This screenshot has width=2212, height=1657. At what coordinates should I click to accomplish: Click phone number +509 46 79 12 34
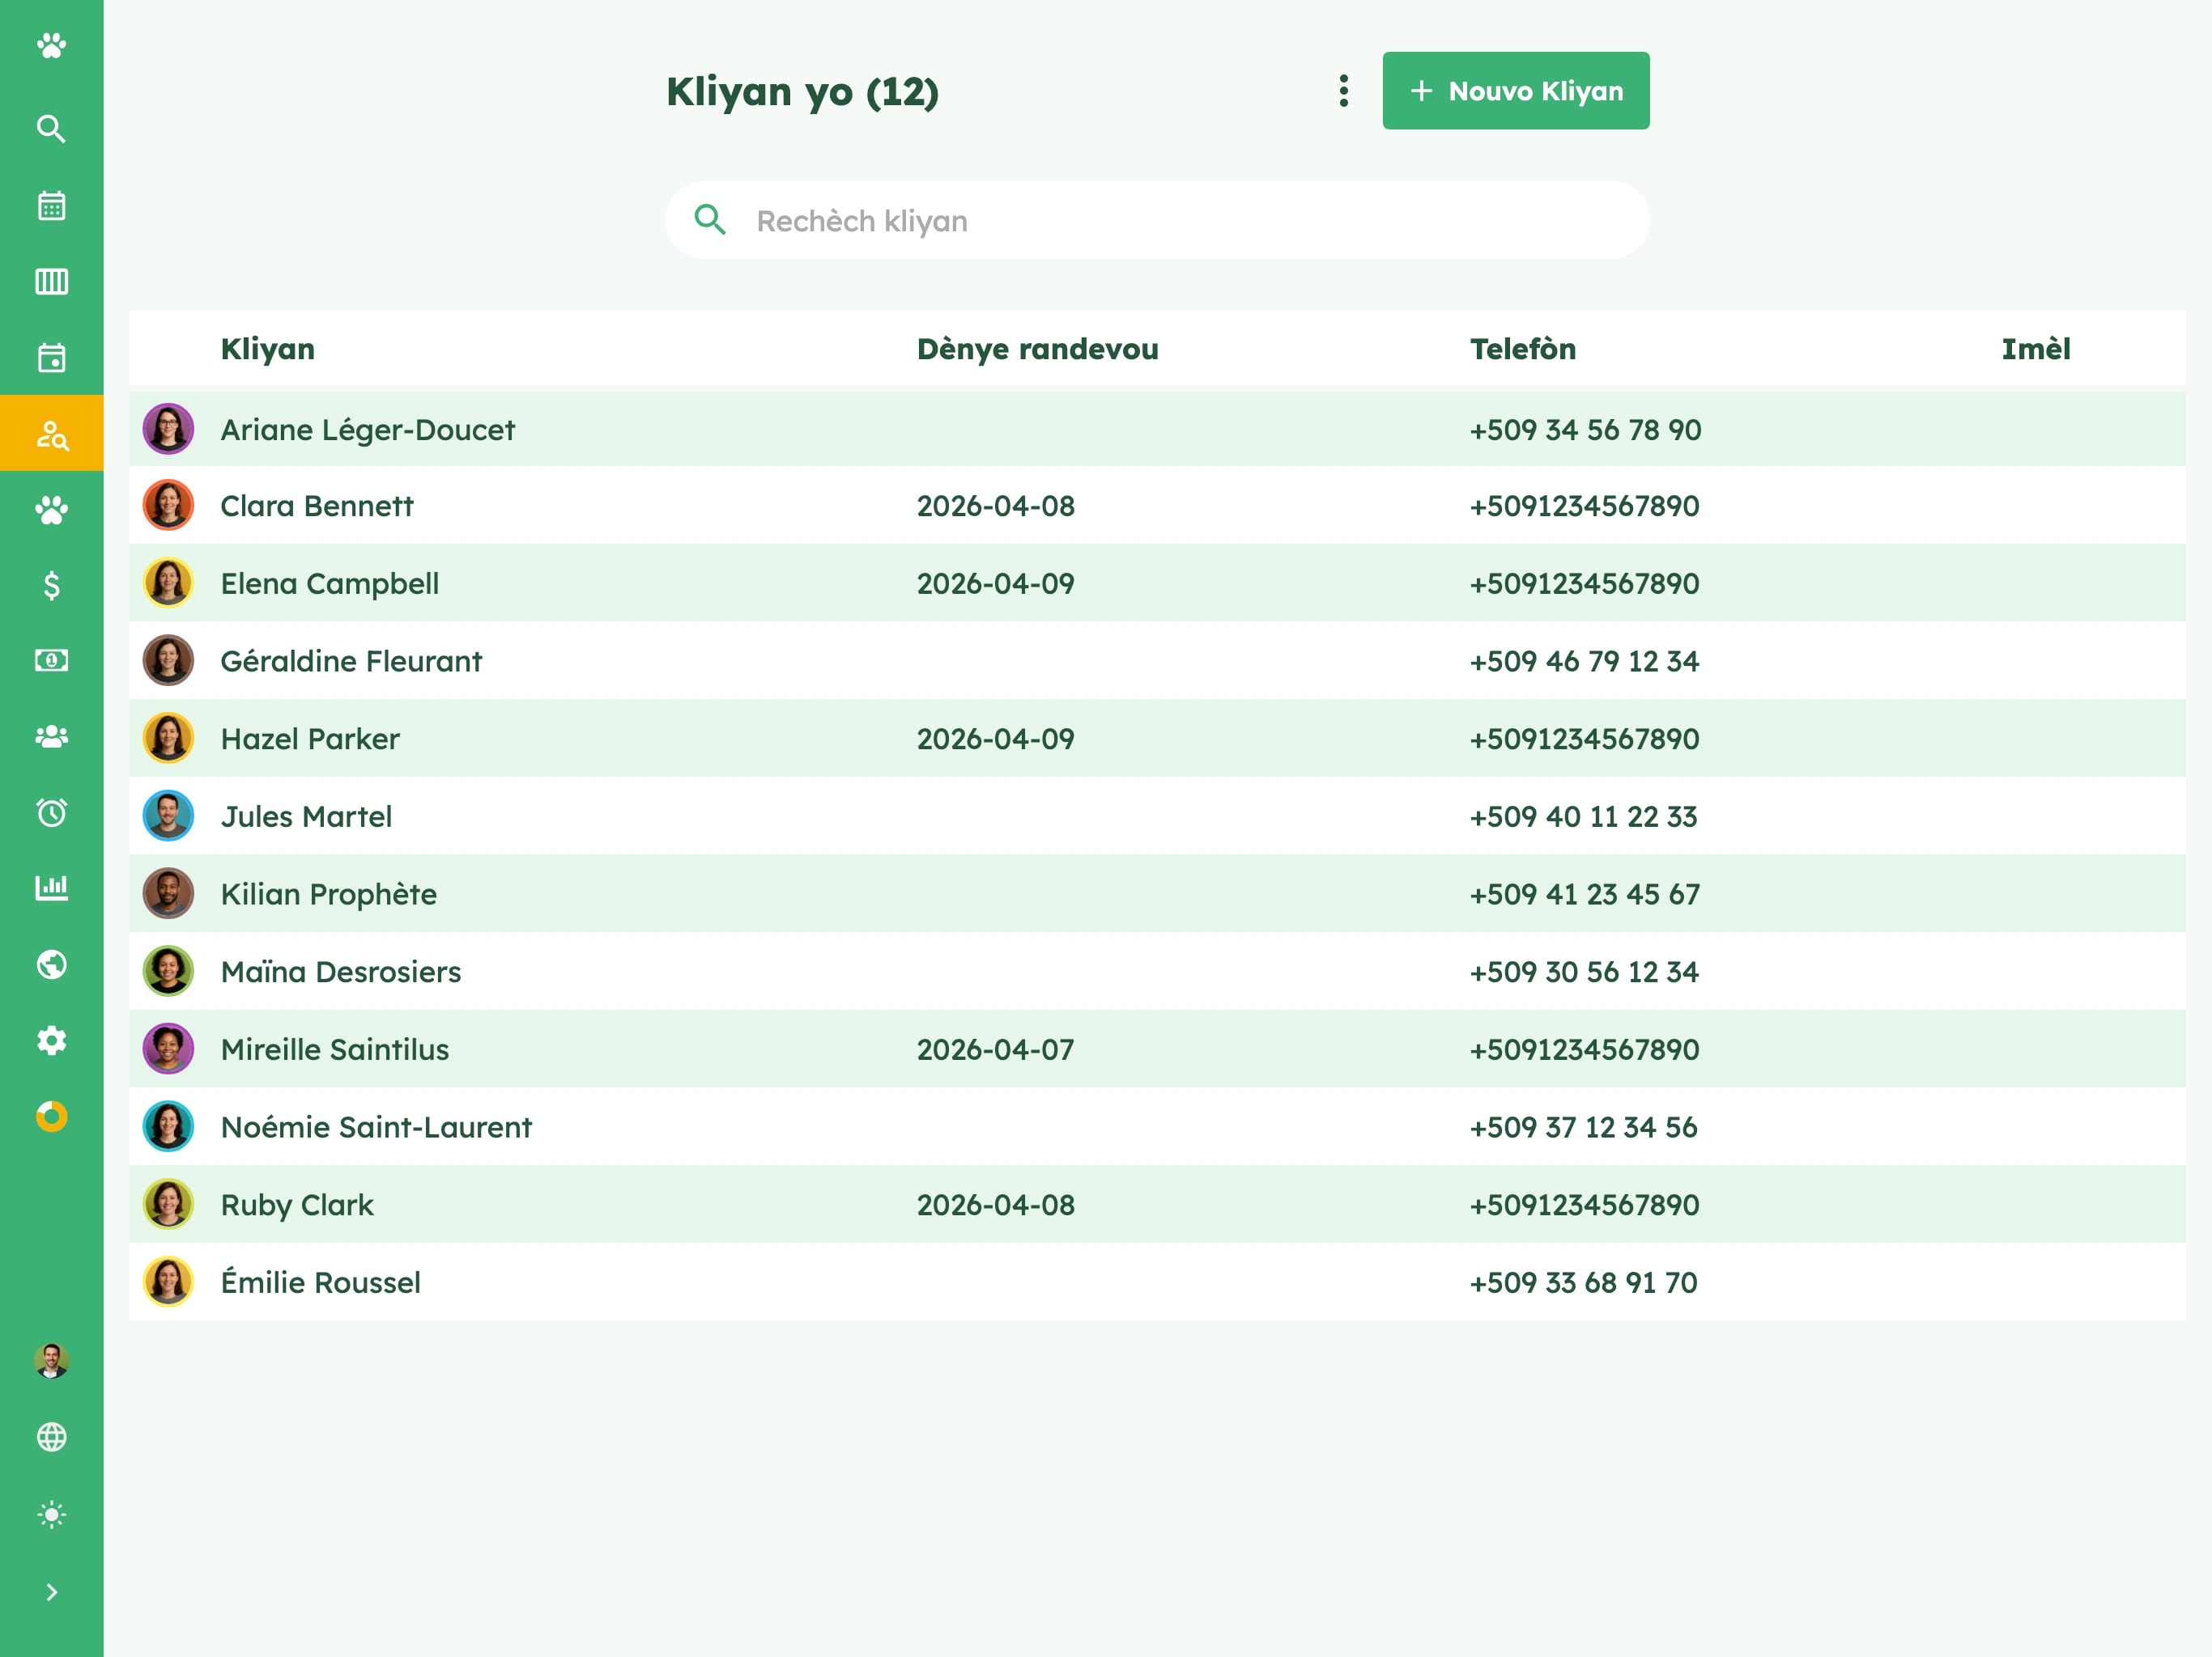1584,660
